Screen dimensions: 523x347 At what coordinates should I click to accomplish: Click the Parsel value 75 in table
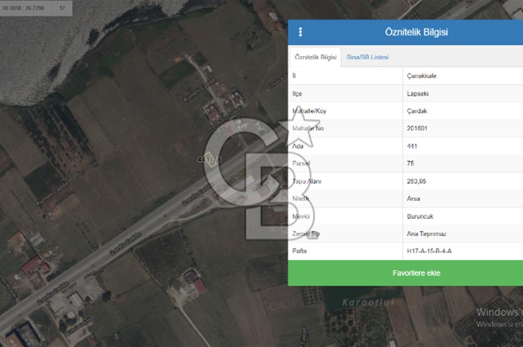pyautogui.click(x=411, y=164)
